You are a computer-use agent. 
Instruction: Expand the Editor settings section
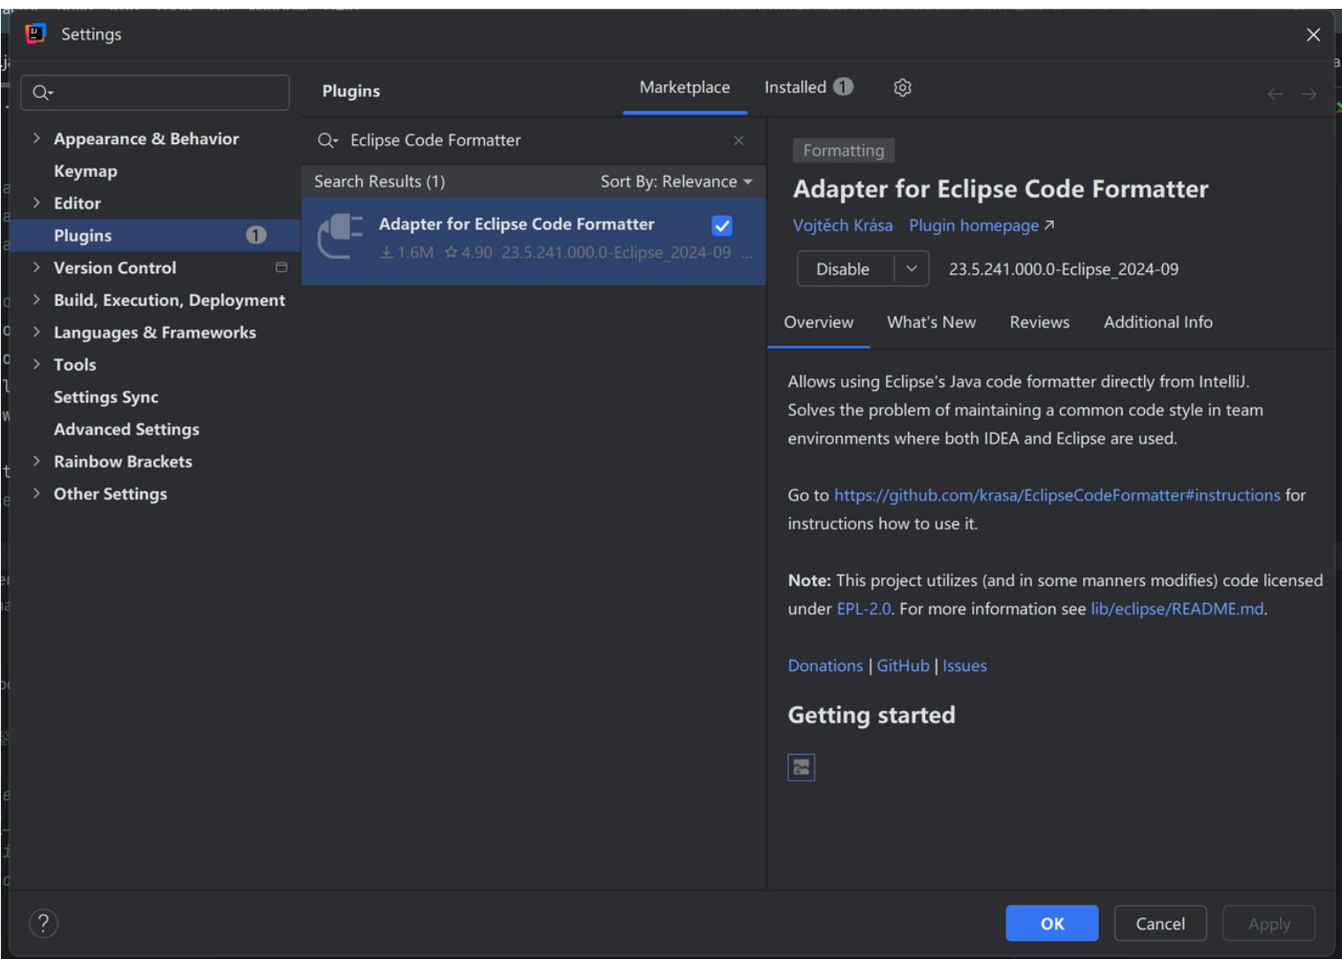[36, 202]
